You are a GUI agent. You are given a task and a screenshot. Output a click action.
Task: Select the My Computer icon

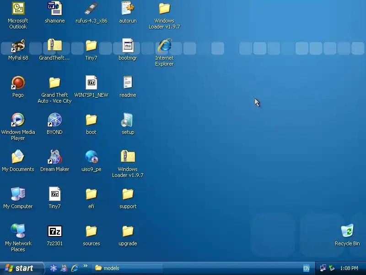(x=18, y=194)
